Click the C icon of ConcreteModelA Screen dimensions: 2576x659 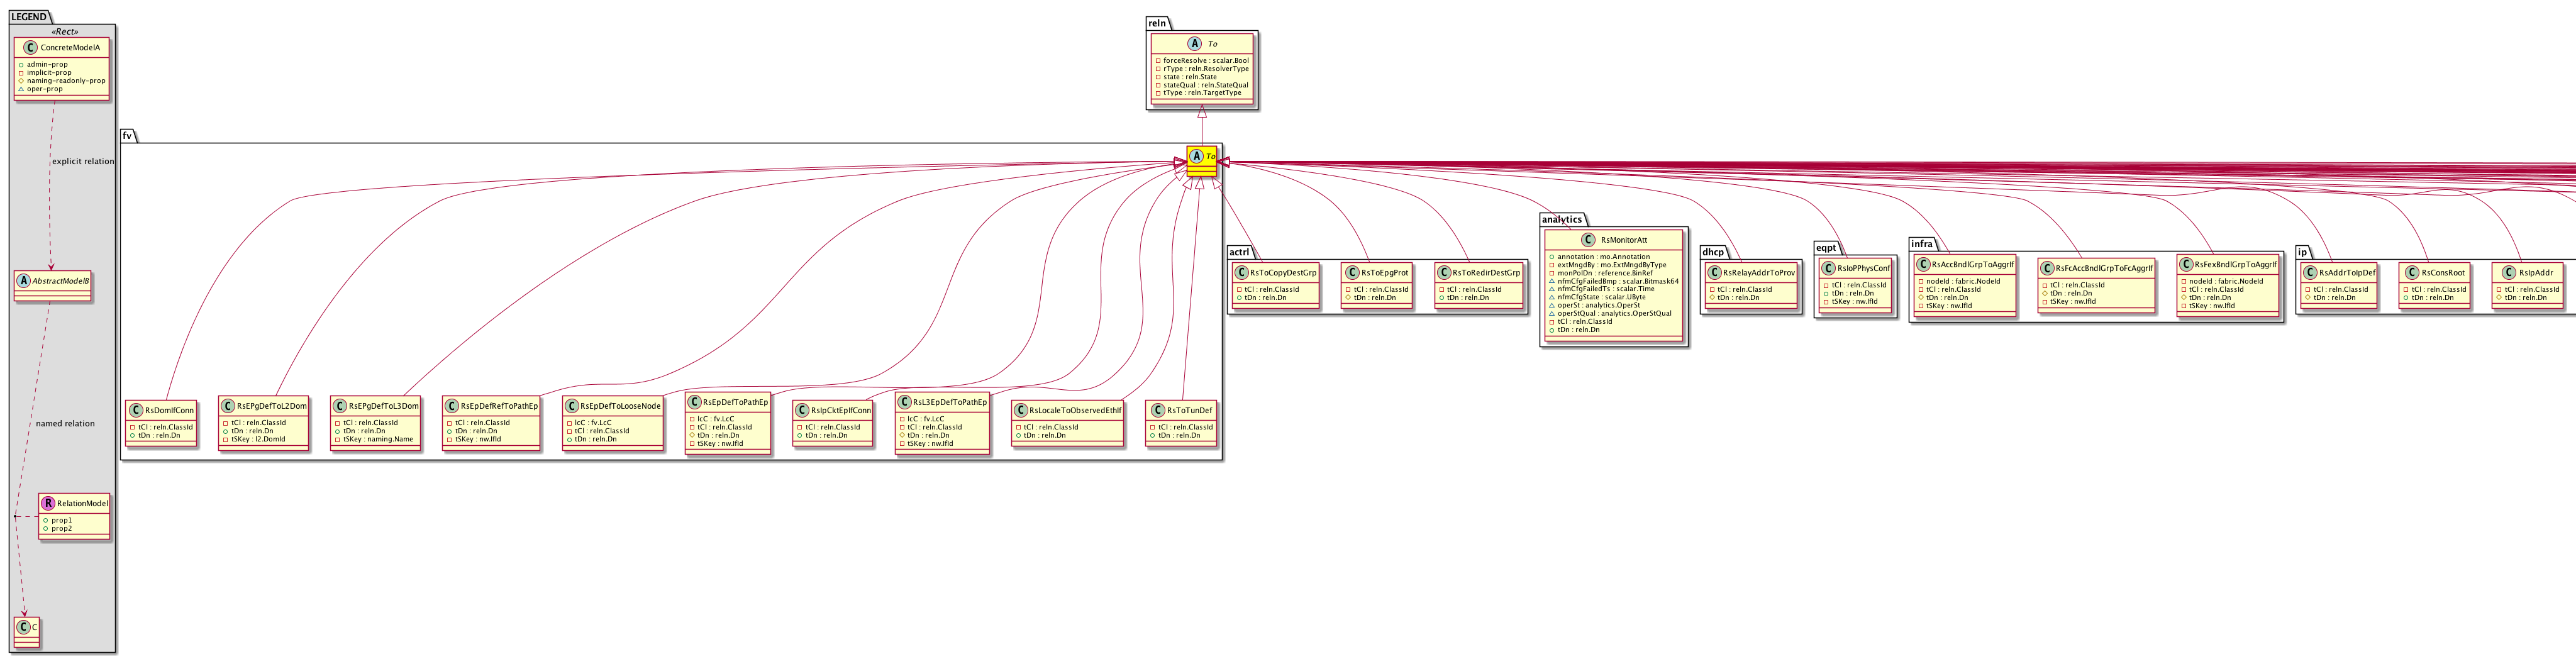pyautogui.click(x=31, y=47)
